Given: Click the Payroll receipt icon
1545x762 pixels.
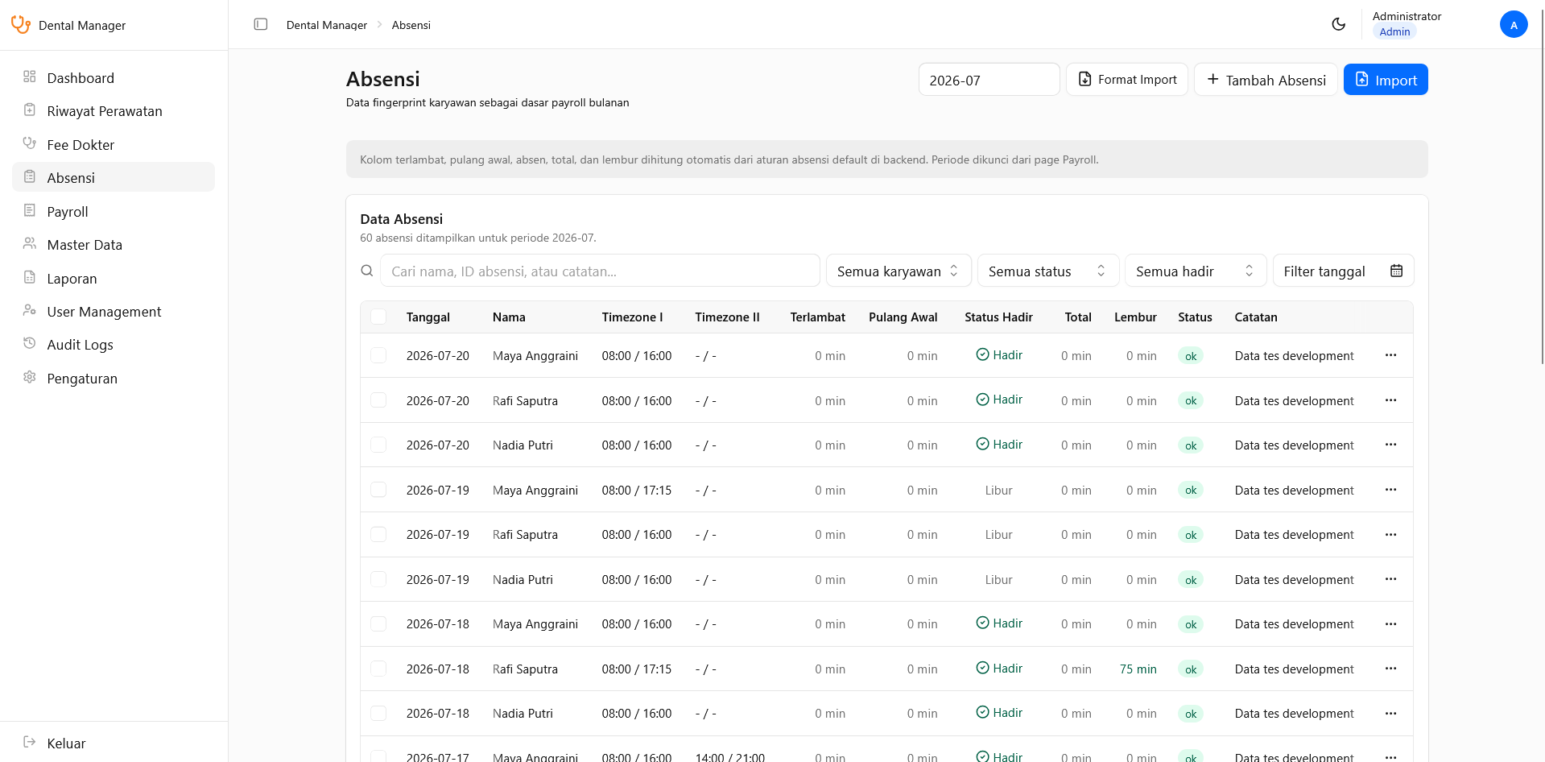Looking at the screenshot, I should (x=30, y=210).
